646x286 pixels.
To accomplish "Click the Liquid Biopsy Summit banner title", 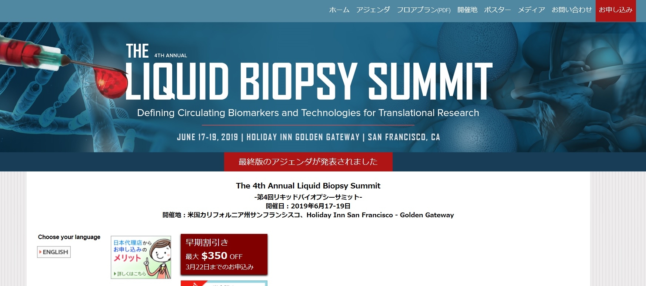I will (x=309, y=81).
